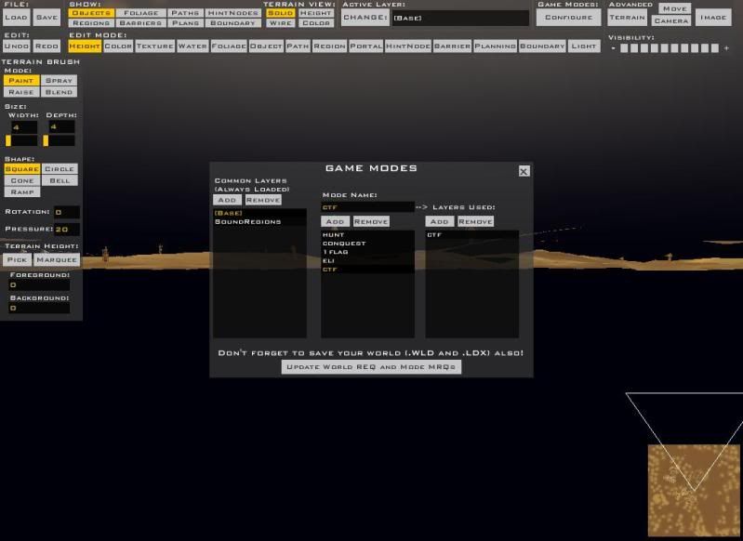743x541 pixels.
Task: Click the Advanced Move button
Action: [674, 8]
